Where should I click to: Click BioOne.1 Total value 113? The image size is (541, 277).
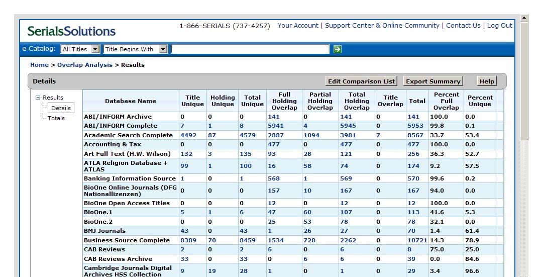click(413, 213)
